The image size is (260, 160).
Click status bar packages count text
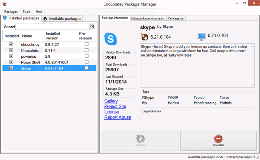[221, 157]
